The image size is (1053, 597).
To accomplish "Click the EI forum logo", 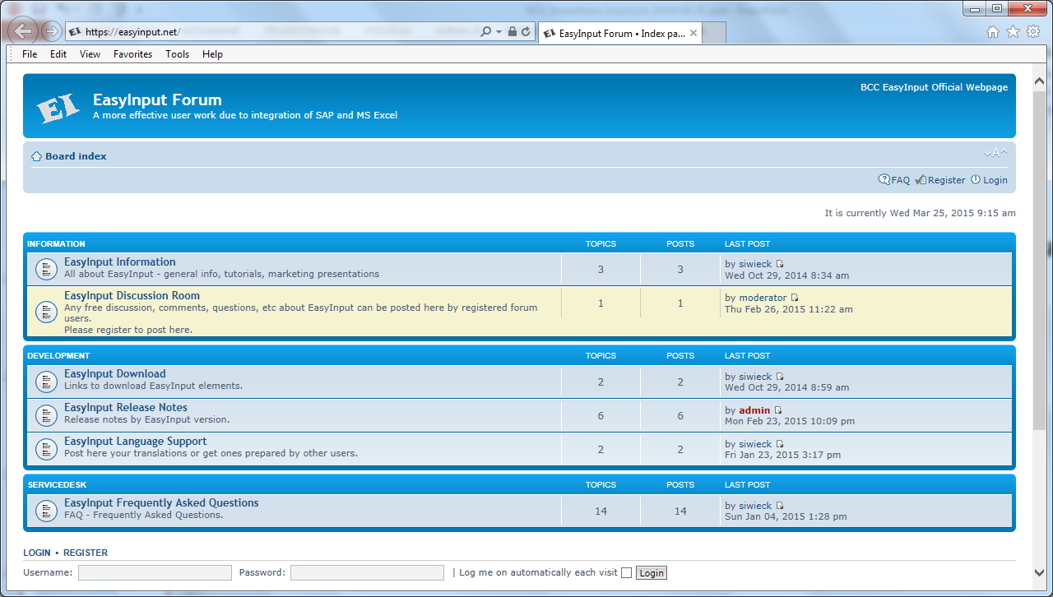I will (58, 107).
